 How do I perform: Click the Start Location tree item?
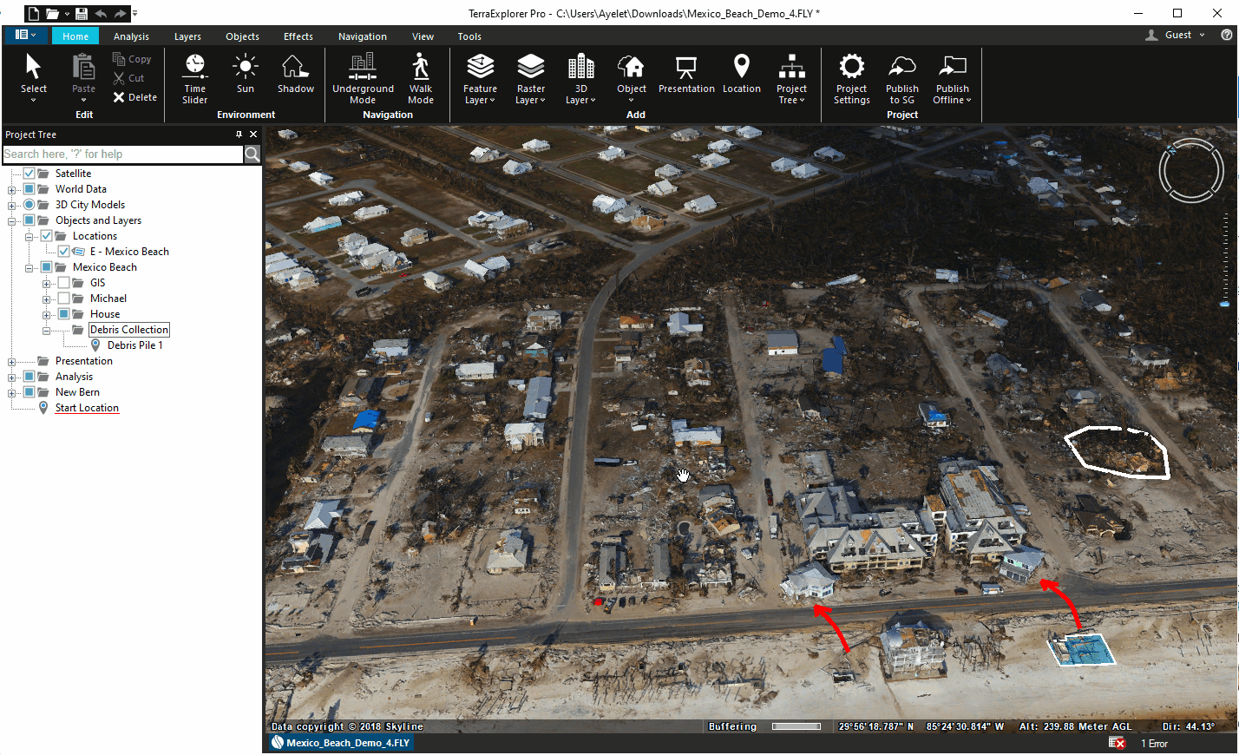87,408
